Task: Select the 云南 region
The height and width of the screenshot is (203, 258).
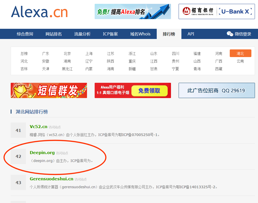Action: click(x=240, y=61)
